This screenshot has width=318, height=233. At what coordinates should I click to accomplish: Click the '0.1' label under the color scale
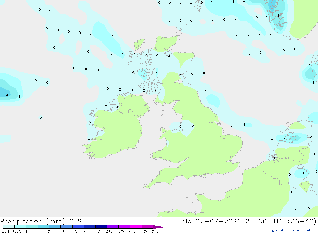(x=5, y=231)
